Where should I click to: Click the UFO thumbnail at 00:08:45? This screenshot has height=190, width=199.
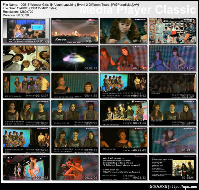click(x=75, y=58)
